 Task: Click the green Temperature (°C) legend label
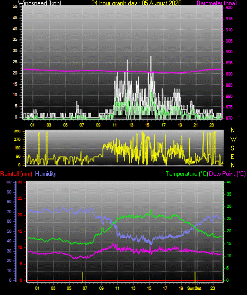[x=187, y=174]
